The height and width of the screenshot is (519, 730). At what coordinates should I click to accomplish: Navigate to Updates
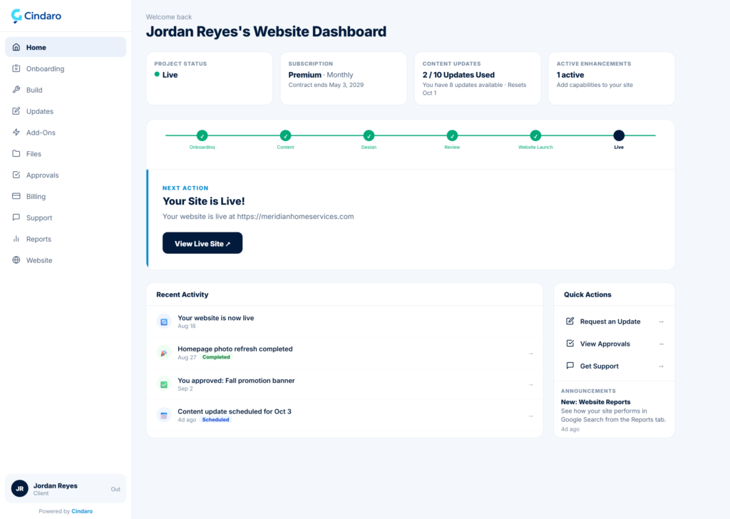click(66, 111)
